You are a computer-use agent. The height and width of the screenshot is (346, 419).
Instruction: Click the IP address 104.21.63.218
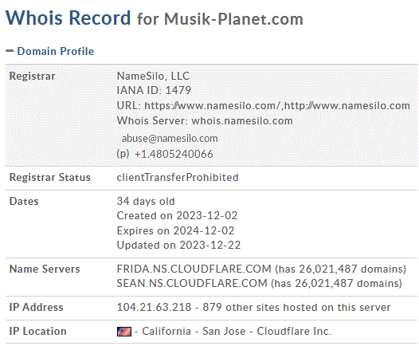tap(155, 307)
